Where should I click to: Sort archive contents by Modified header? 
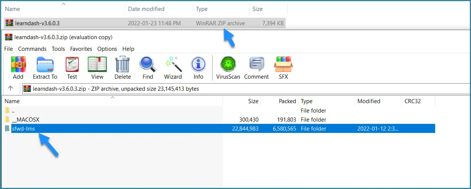(379, 101)
